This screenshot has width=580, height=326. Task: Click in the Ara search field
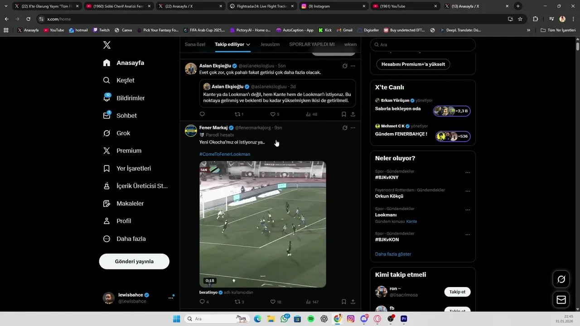423,45
